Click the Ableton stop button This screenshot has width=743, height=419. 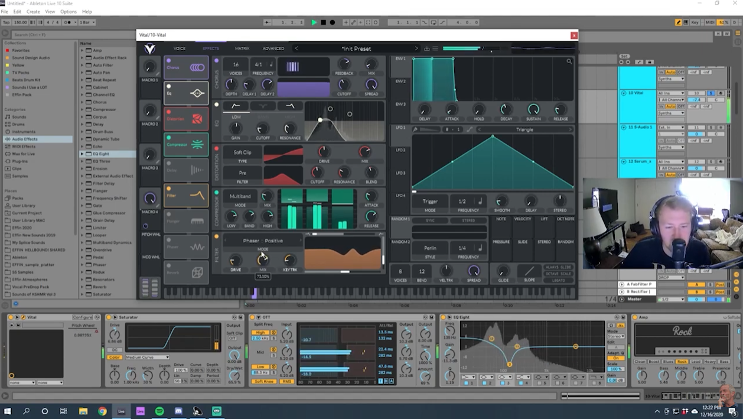point(323,22)
